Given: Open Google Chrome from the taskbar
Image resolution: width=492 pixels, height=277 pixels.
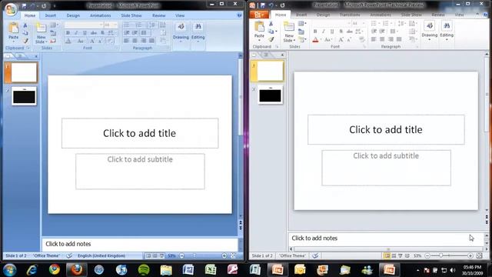Looking at the screenshot, I should click(55, 269).
